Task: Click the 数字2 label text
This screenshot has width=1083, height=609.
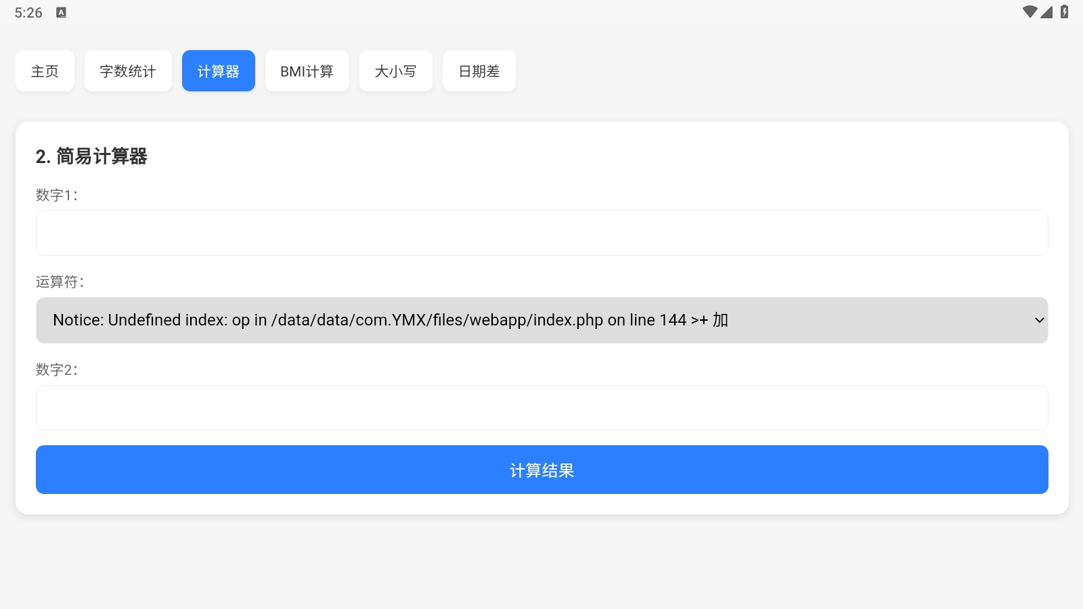Action: click(x=56, y=369)
